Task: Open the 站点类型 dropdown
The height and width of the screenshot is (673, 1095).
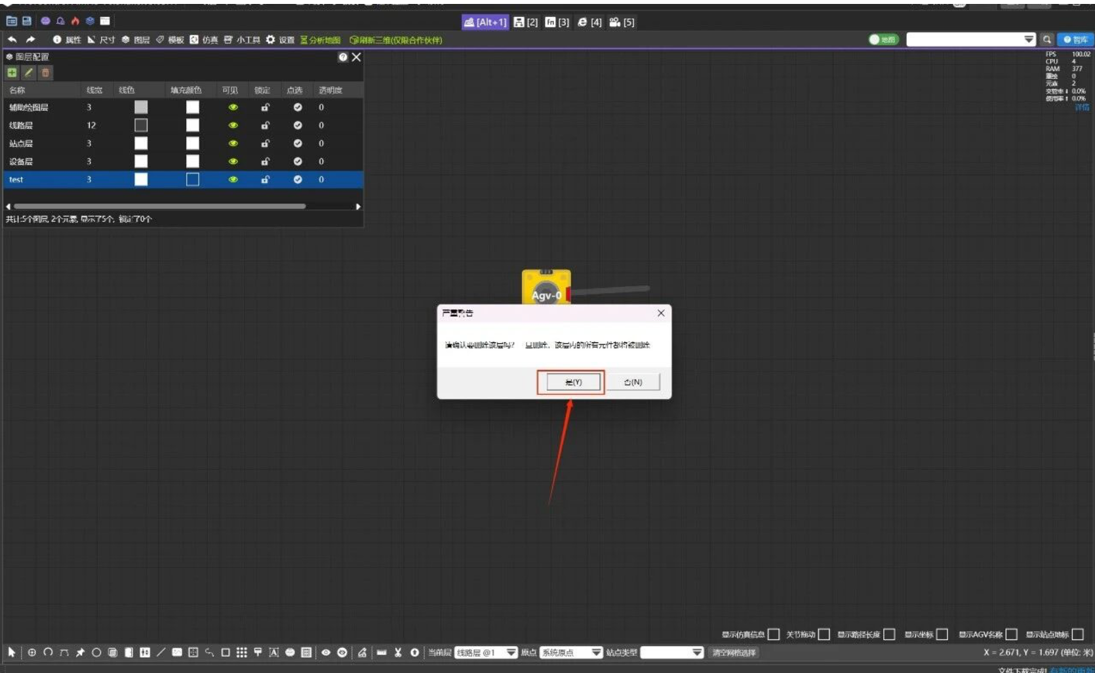Action: 672,653
